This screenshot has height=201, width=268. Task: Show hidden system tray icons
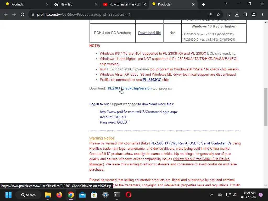211,195
